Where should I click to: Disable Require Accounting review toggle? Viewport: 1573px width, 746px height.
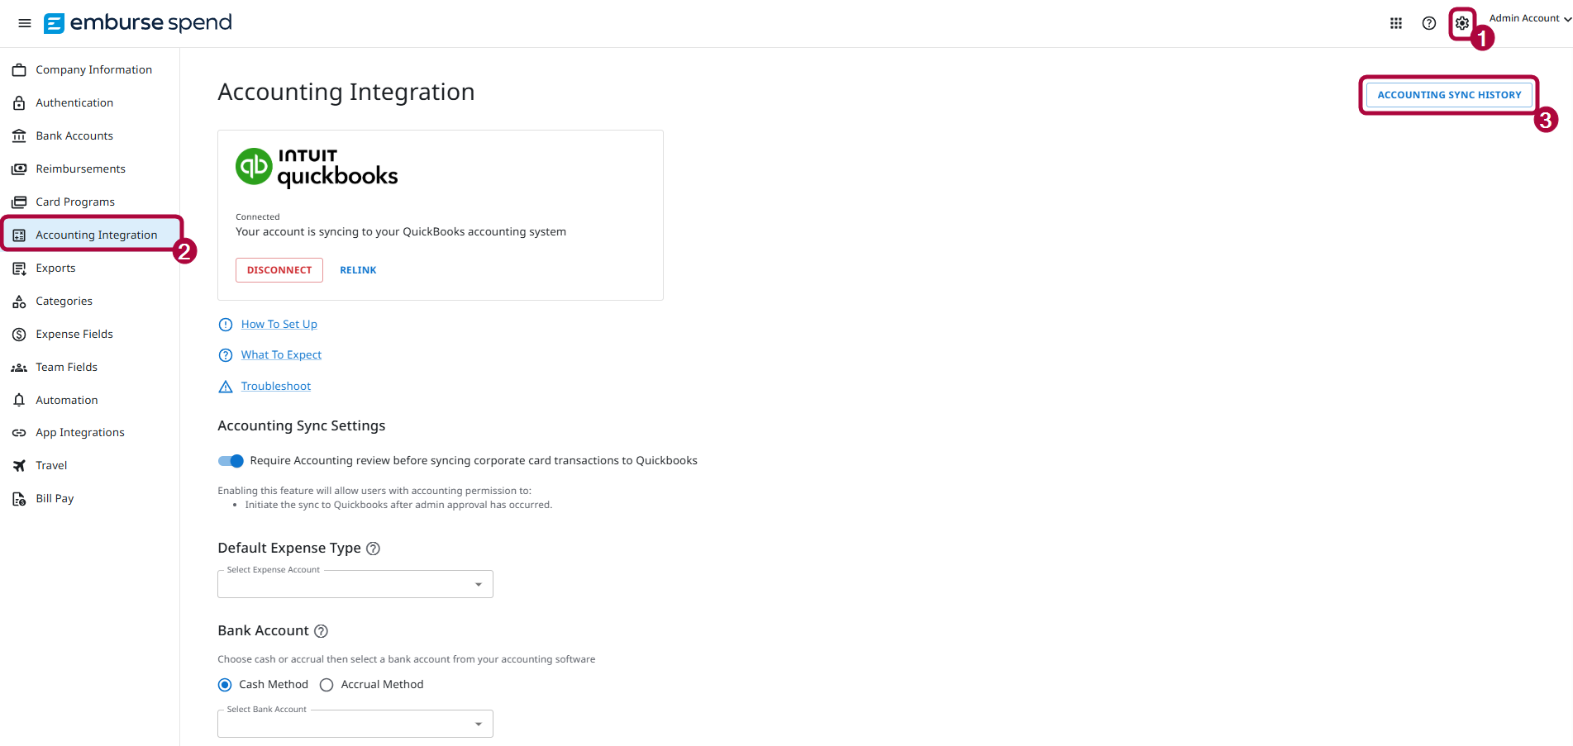(x=231, y=461)
